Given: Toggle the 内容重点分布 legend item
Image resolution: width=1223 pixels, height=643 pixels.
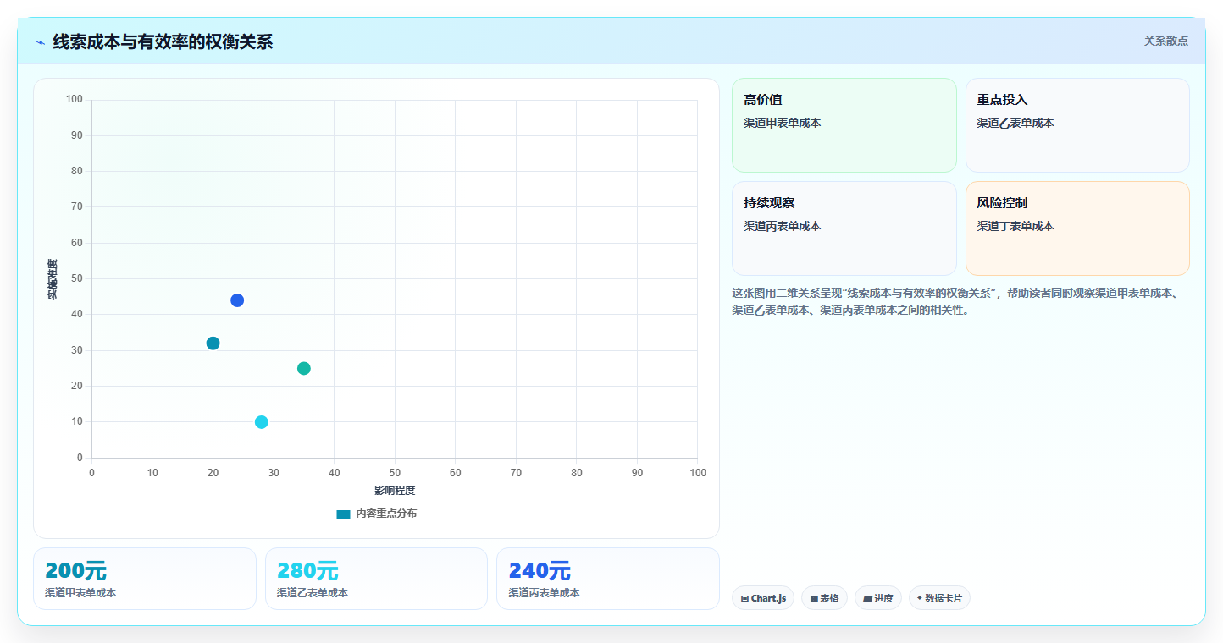Looking at the screenshot, I should tap(376, 514).
